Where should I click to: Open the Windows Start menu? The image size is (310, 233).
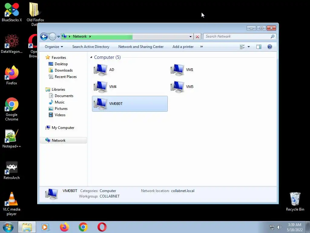point(8,227)
